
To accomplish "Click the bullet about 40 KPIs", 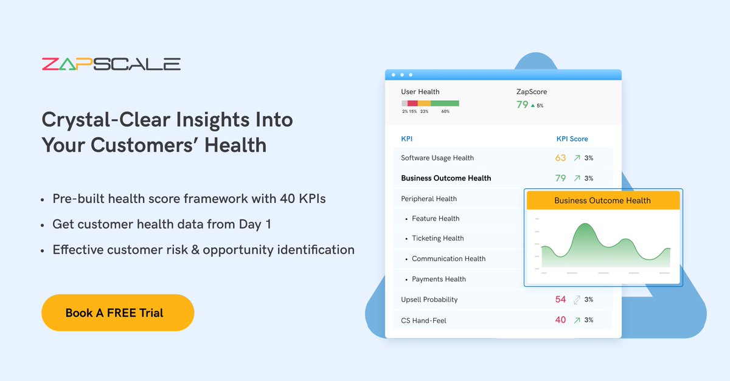I will coord(189,199).
